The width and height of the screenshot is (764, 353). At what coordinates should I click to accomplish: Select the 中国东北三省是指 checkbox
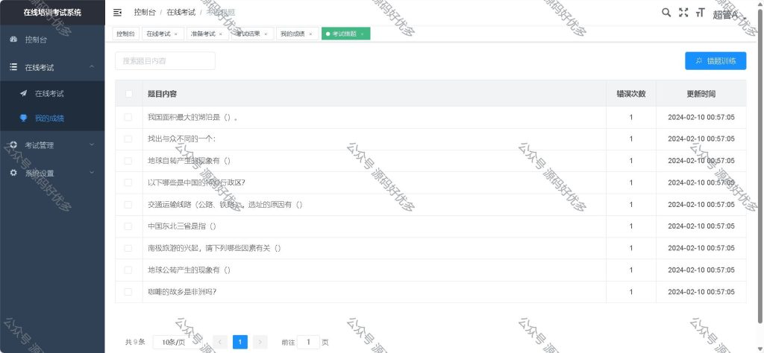(x=128, y=226)
